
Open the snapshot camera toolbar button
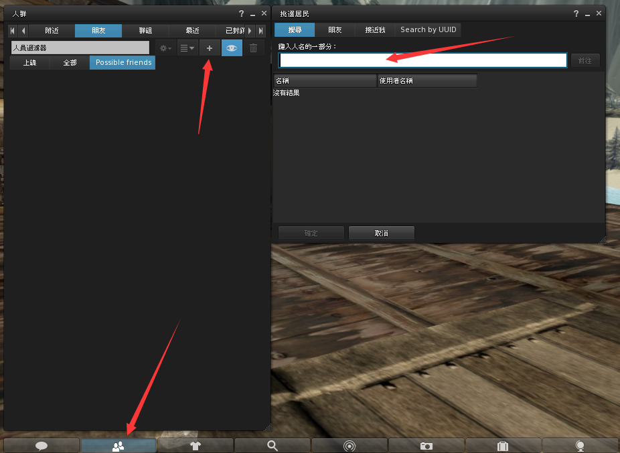(427, 446)
